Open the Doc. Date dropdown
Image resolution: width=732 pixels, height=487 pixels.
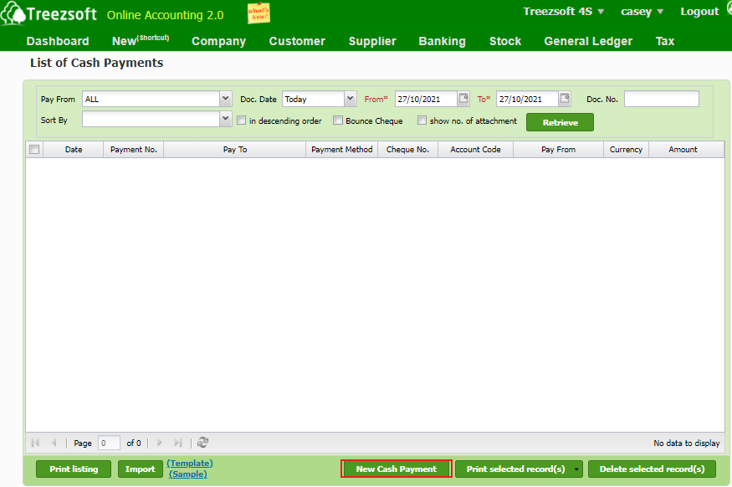[x=351, y=99]
